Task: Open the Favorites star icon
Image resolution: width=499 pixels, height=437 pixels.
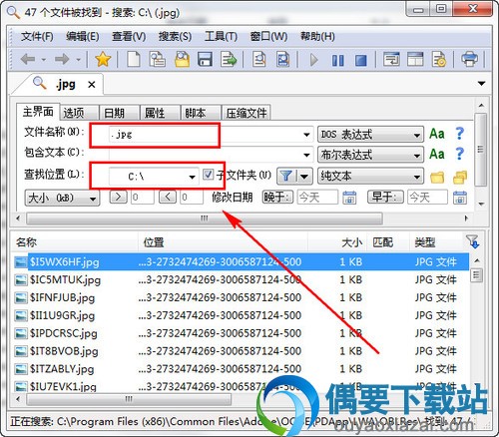Action: pos(103,60)
